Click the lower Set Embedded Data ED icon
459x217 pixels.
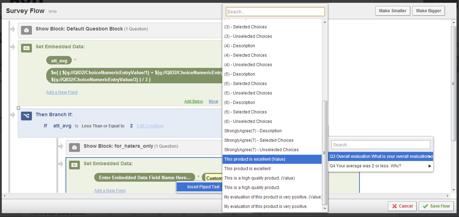coord(74,165)
